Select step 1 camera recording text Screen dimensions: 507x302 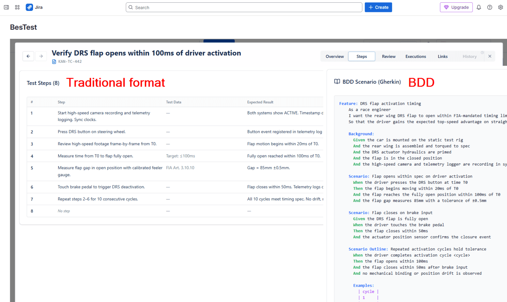104,116
